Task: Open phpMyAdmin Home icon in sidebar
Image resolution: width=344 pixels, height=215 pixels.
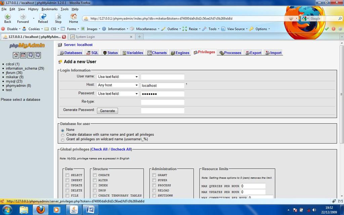Action: 16,55
